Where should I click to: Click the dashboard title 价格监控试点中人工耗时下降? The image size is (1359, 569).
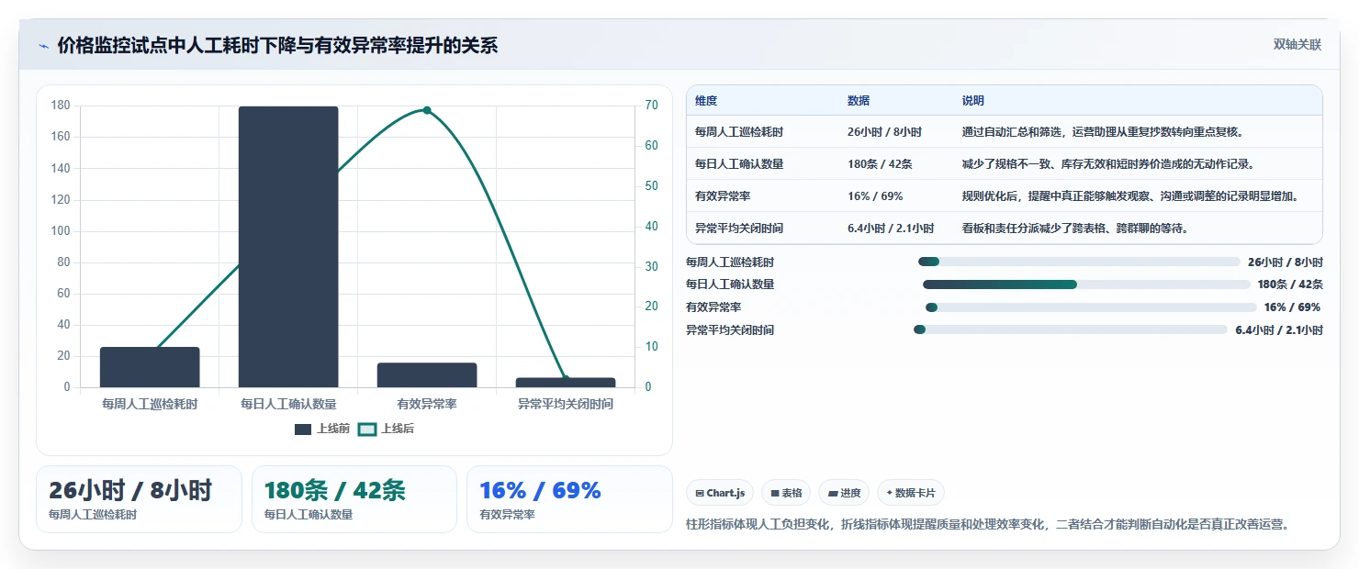click(x=277, y=46)
